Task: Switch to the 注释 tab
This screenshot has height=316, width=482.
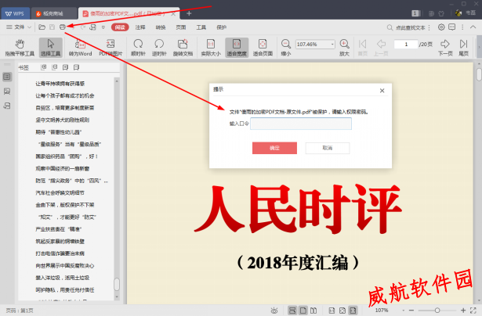Action: (x=140, y=27)
